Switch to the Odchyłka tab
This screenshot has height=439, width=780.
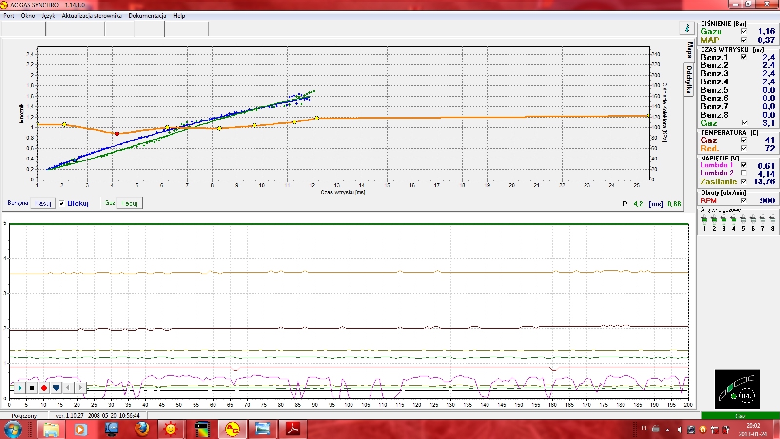point(689,80)
